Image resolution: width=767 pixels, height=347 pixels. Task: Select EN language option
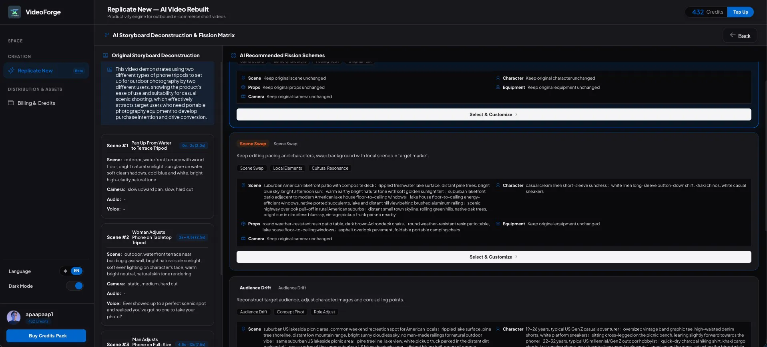76,271
